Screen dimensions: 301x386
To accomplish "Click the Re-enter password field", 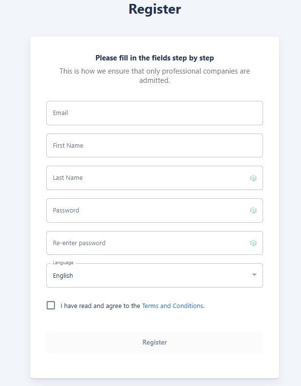I will (146, 243).
